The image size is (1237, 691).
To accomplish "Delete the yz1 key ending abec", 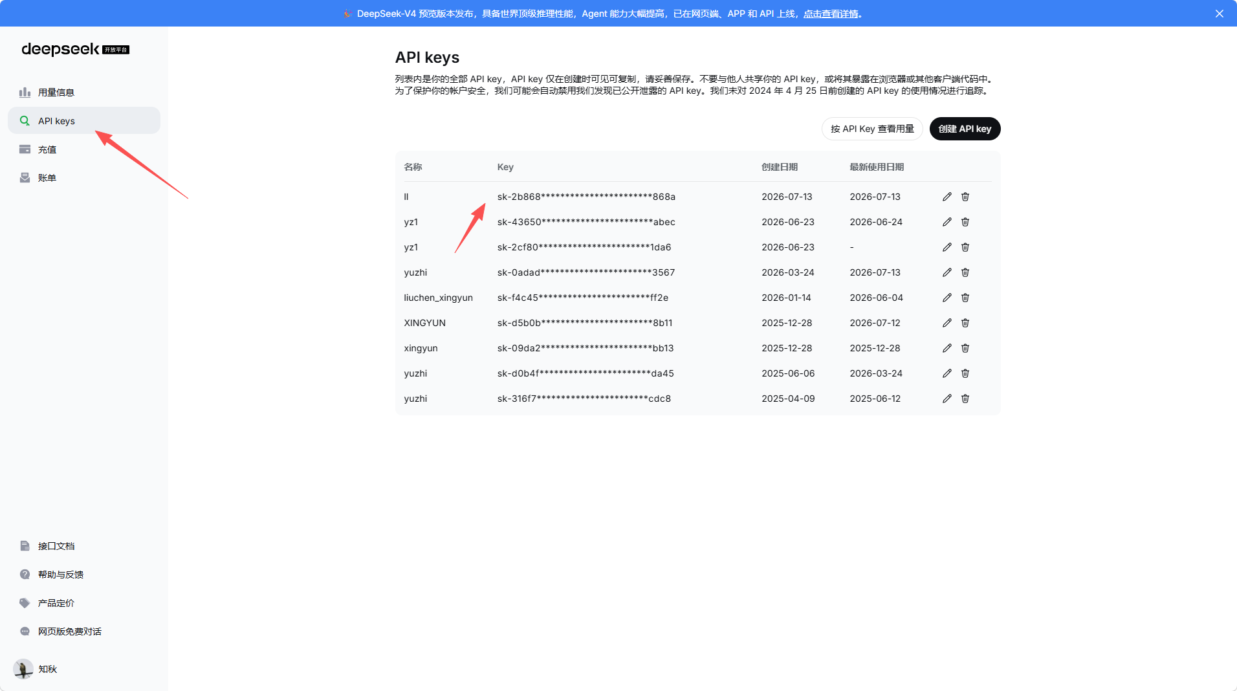I will click(965, 222).
